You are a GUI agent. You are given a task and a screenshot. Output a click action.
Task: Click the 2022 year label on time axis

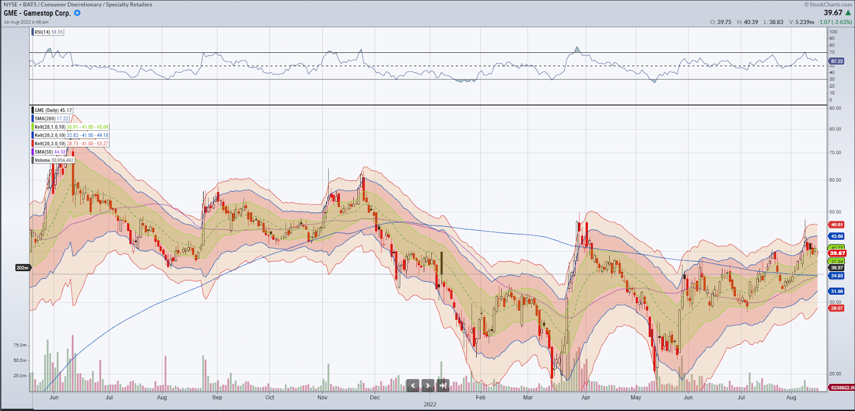point(430,404)
